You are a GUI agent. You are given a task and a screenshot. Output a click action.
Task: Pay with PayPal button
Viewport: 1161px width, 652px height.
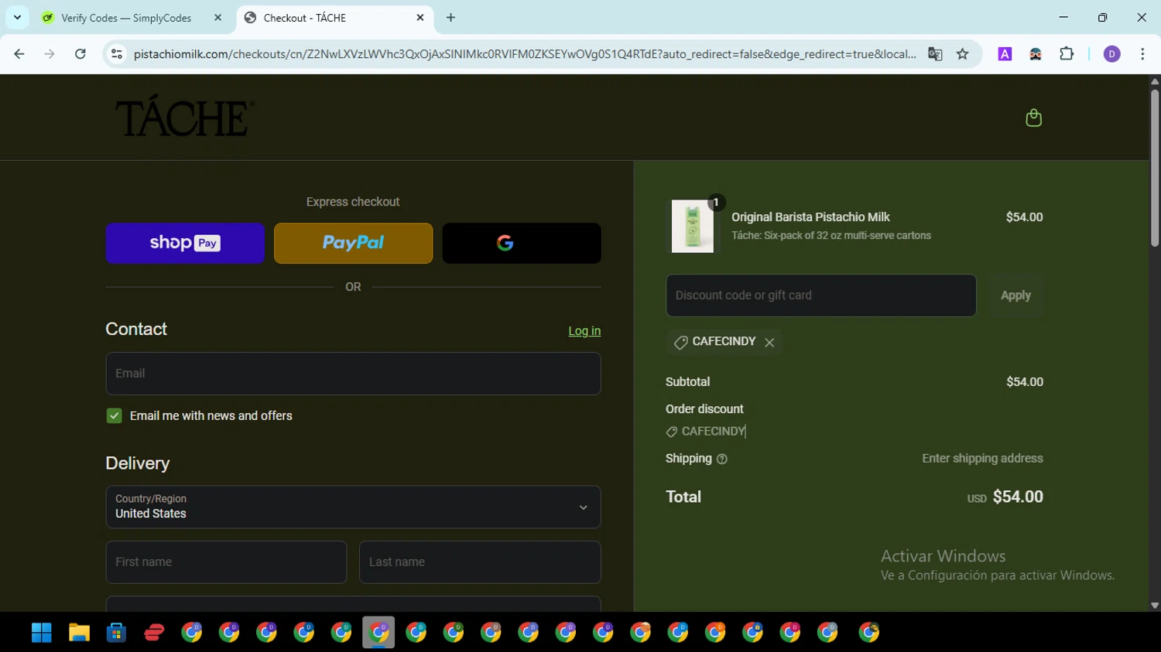[x=353, y=243]
